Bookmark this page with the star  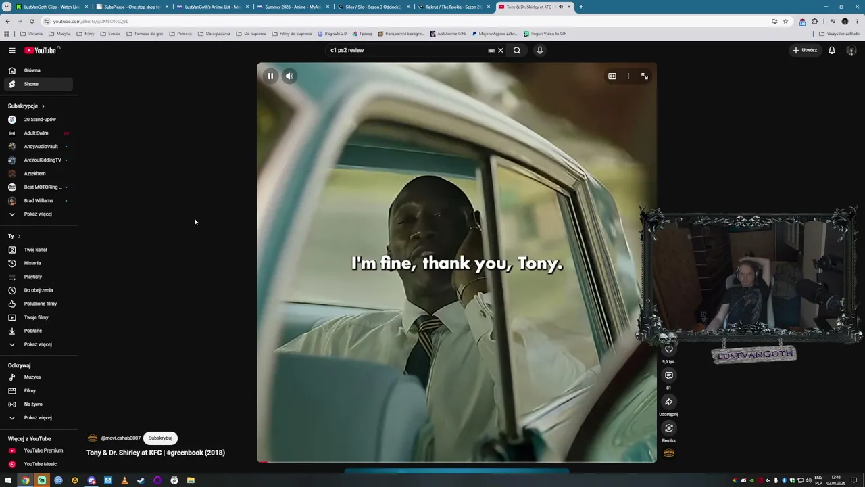tap(785, 21)
